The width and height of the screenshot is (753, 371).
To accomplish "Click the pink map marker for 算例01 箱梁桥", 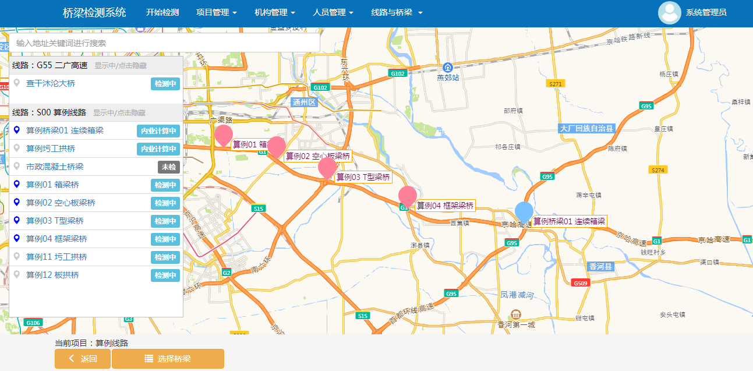I will 224,135.
